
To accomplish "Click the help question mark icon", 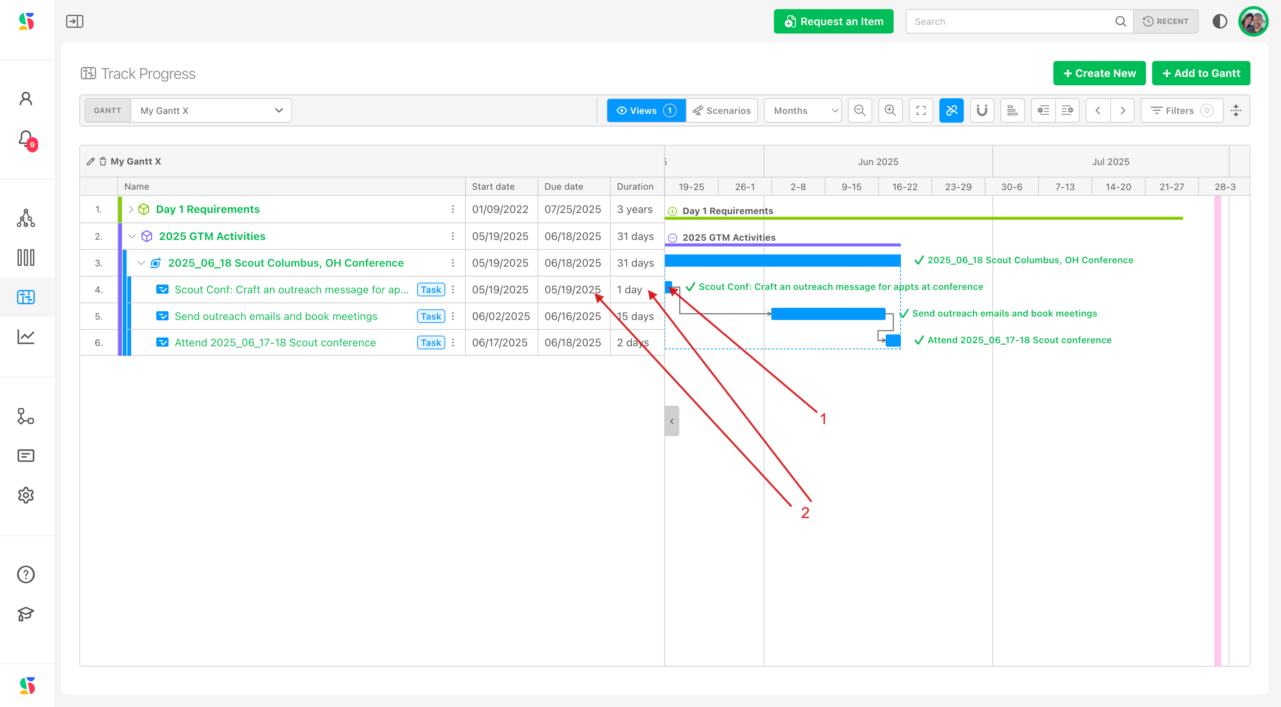I will 26,574.
